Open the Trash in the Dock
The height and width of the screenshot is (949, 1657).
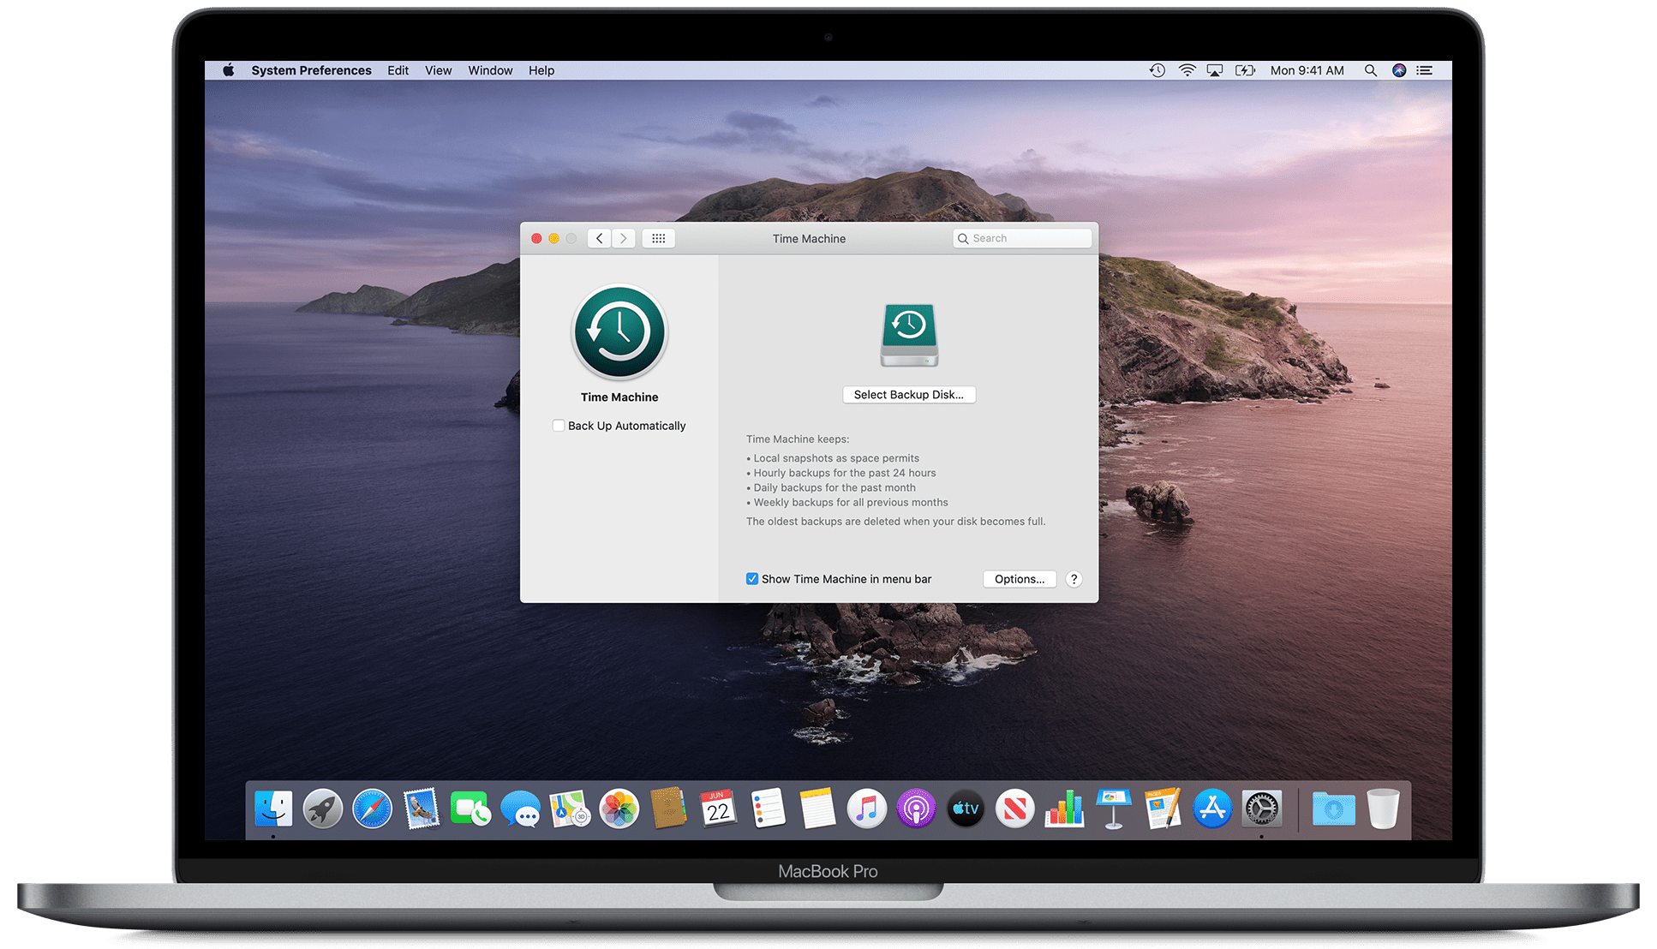click(x=1383, y=809)
